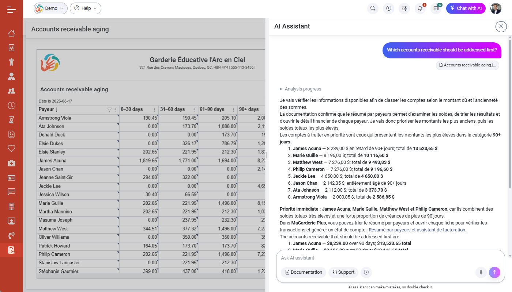
Task: Open the phone call sidebar icon
Action: click(x=11, y=235)
